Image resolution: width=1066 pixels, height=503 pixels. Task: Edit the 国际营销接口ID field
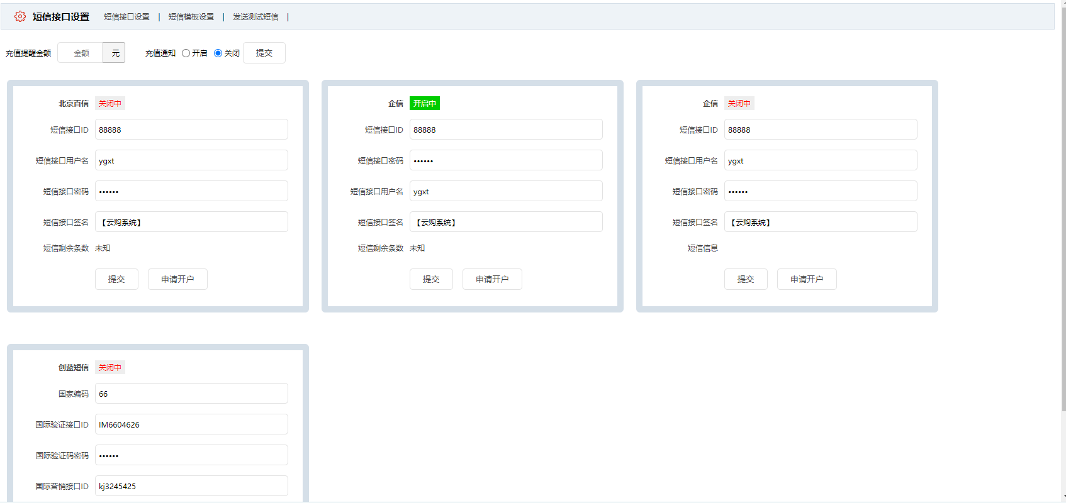coord(191,486)
